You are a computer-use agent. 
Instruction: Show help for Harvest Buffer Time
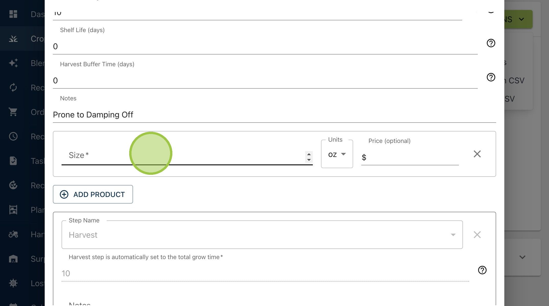coord(491,77)
